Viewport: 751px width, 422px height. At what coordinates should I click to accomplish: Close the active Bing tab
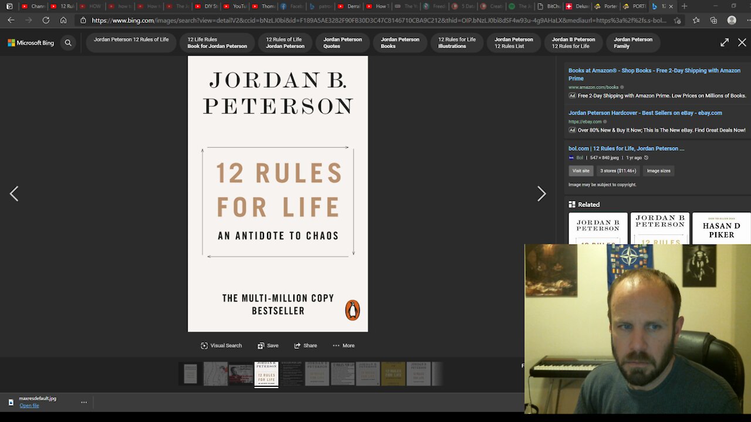(x=671, y=6)
